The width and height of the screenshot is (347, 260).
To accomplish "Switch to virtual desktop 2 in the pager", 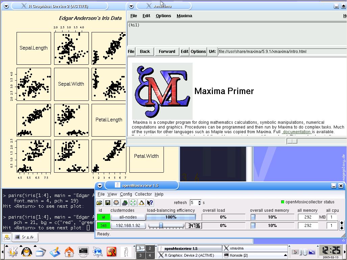I will (x=150, y=248).
